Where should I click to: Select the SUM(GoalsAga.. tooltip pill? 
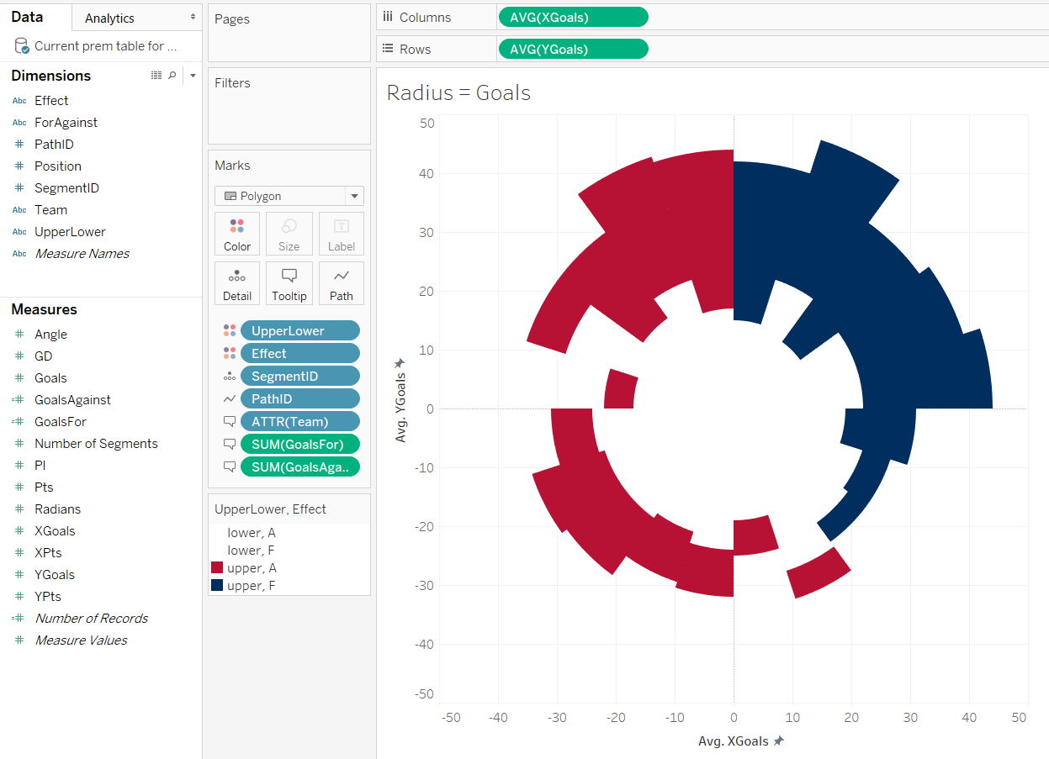(x=300, y=466)
